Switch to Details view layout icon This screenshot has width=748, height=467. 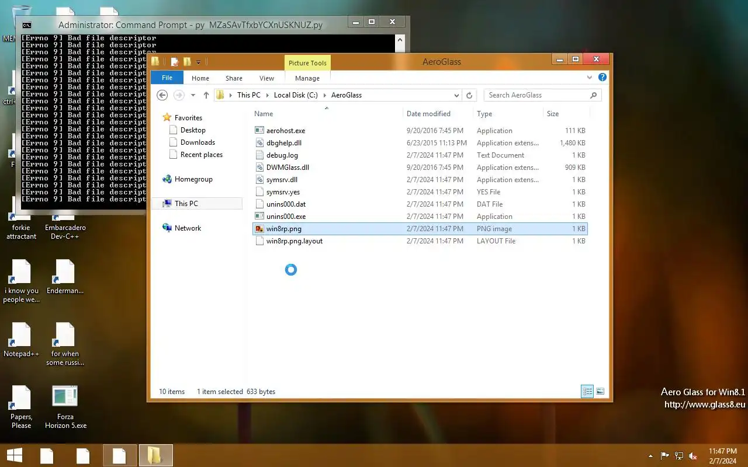tap(587, 392)
